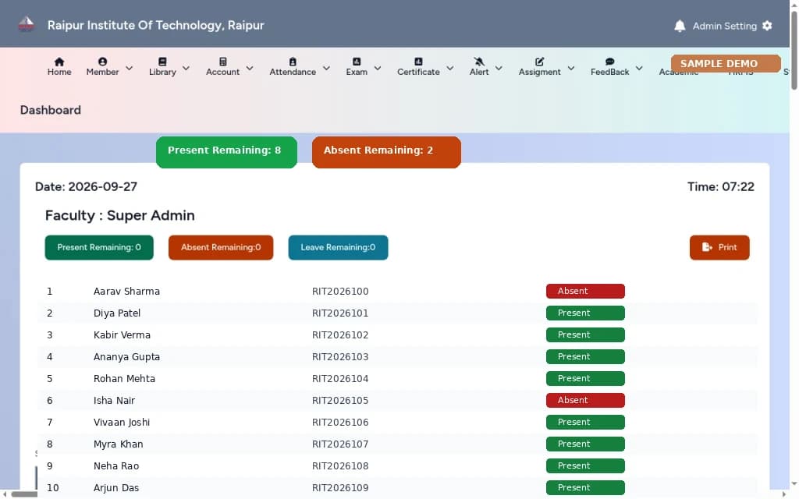799x499 pixels.
Task: Click the Time: 07:22 text
Action: click(720, 187)
